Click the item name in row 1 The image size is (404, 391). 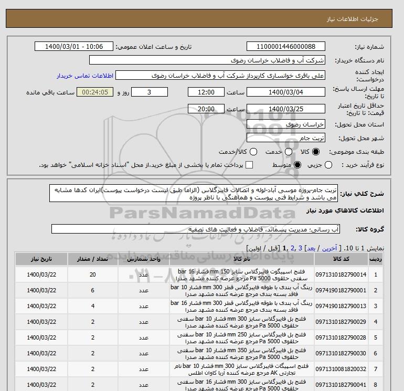pyautogui.click(x=242, y=275)
